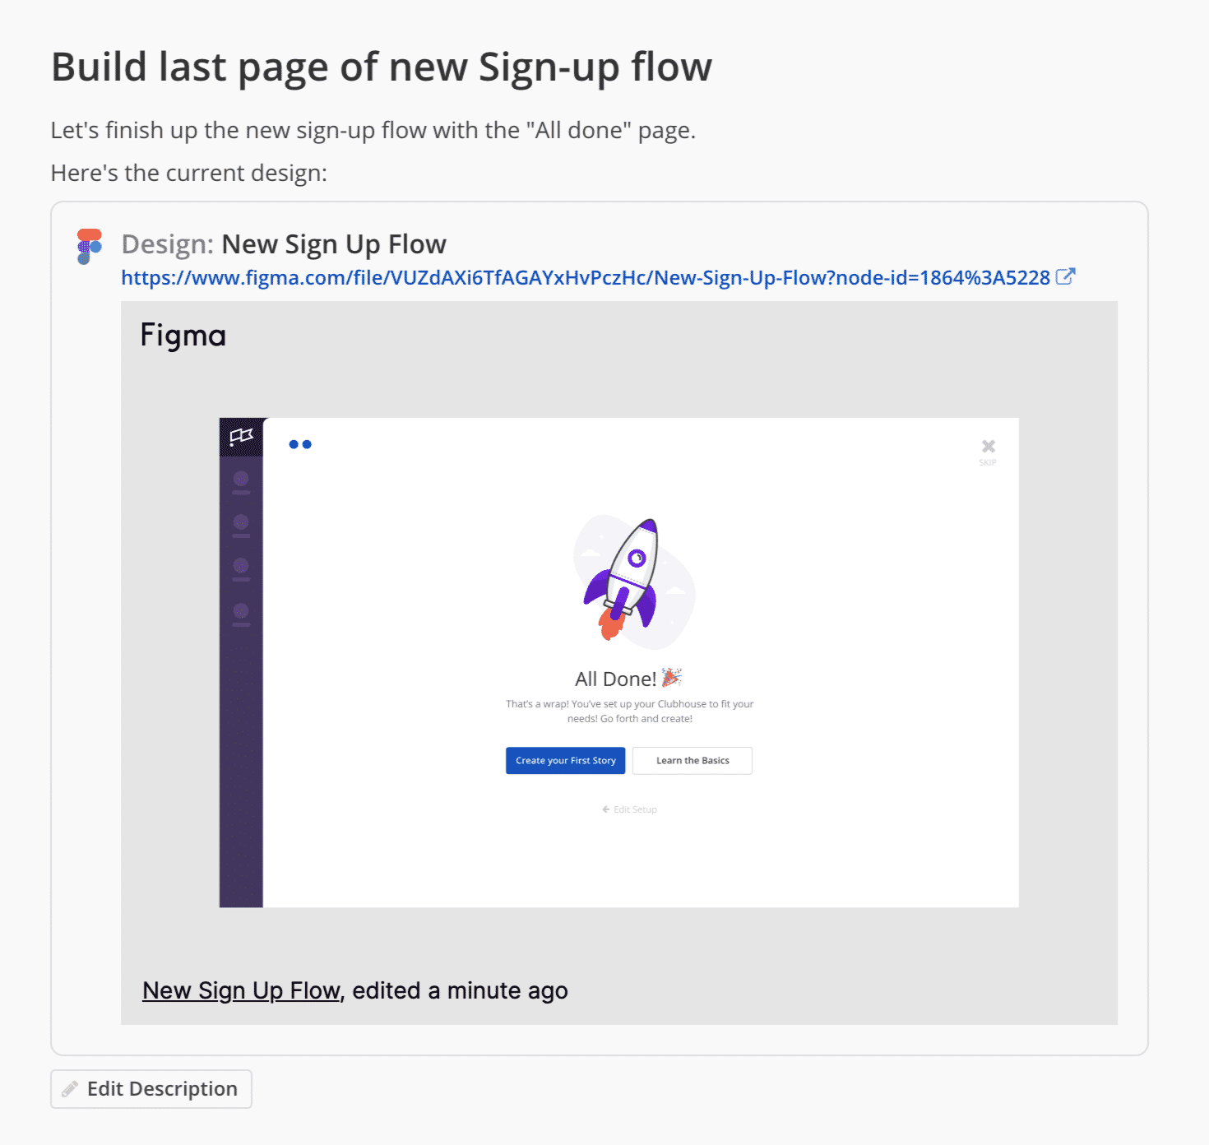
Task: Click the Skip X icon
Action: pos(988,447)
